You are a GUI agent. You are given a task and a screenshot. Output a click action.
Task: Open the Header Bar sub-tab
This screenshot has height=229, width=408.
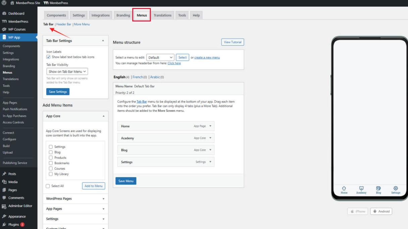(x=64, y=24)
